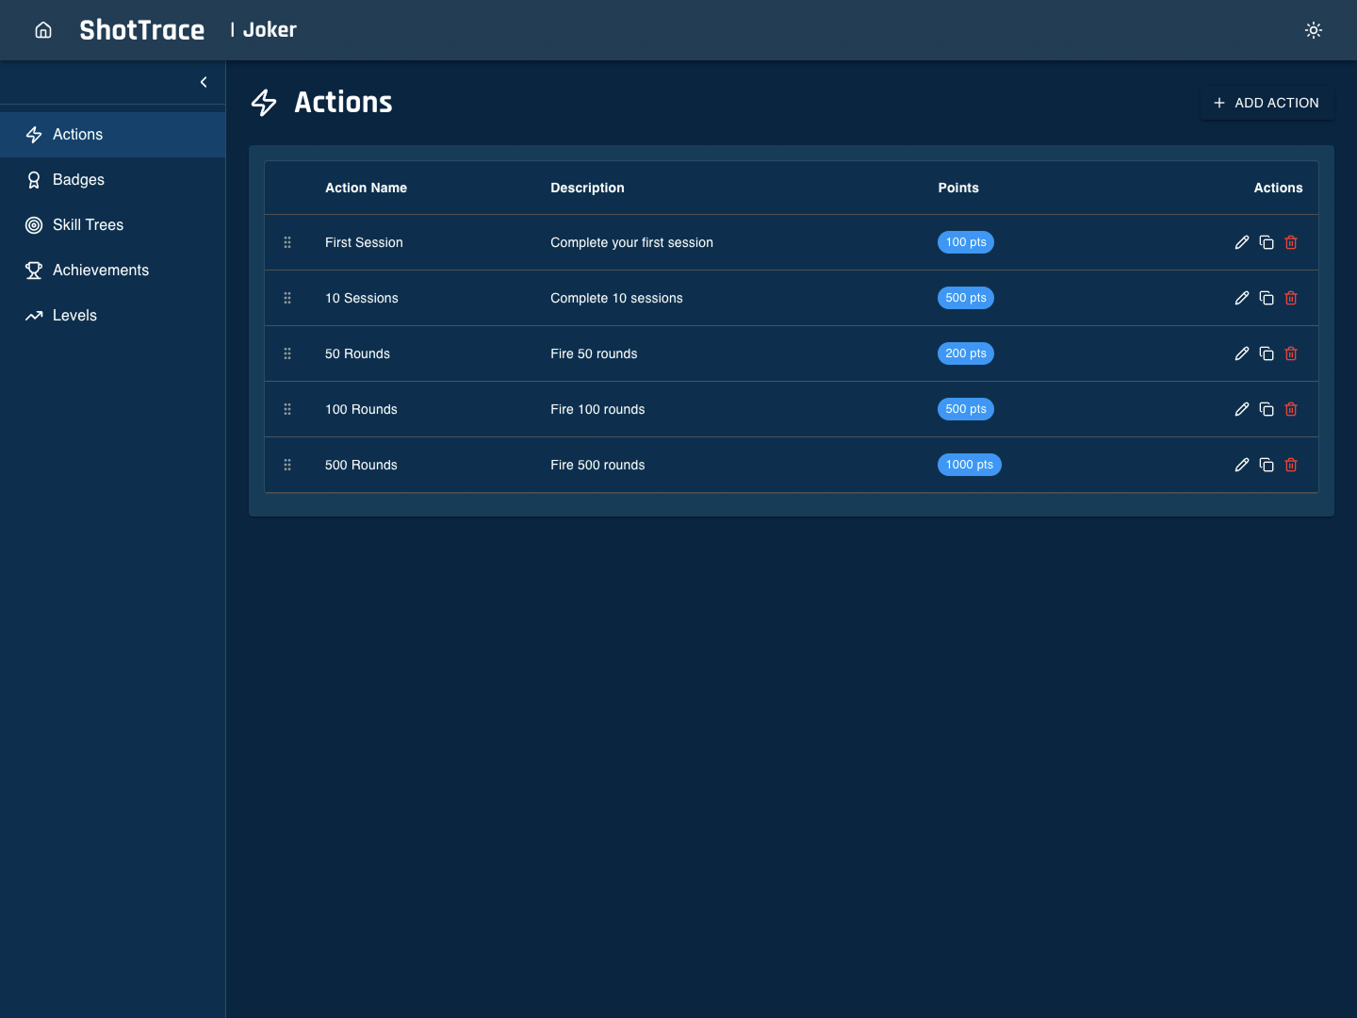The height and width of the screenshot is (1018, 1357).
Task: Duplicate the 50 Rounds action
Action: pos(1267,353)
